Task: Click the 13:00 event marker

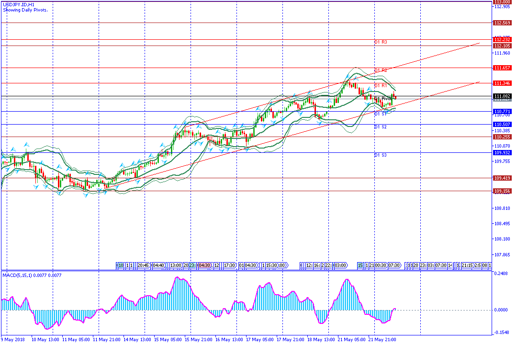Action: 176,265
